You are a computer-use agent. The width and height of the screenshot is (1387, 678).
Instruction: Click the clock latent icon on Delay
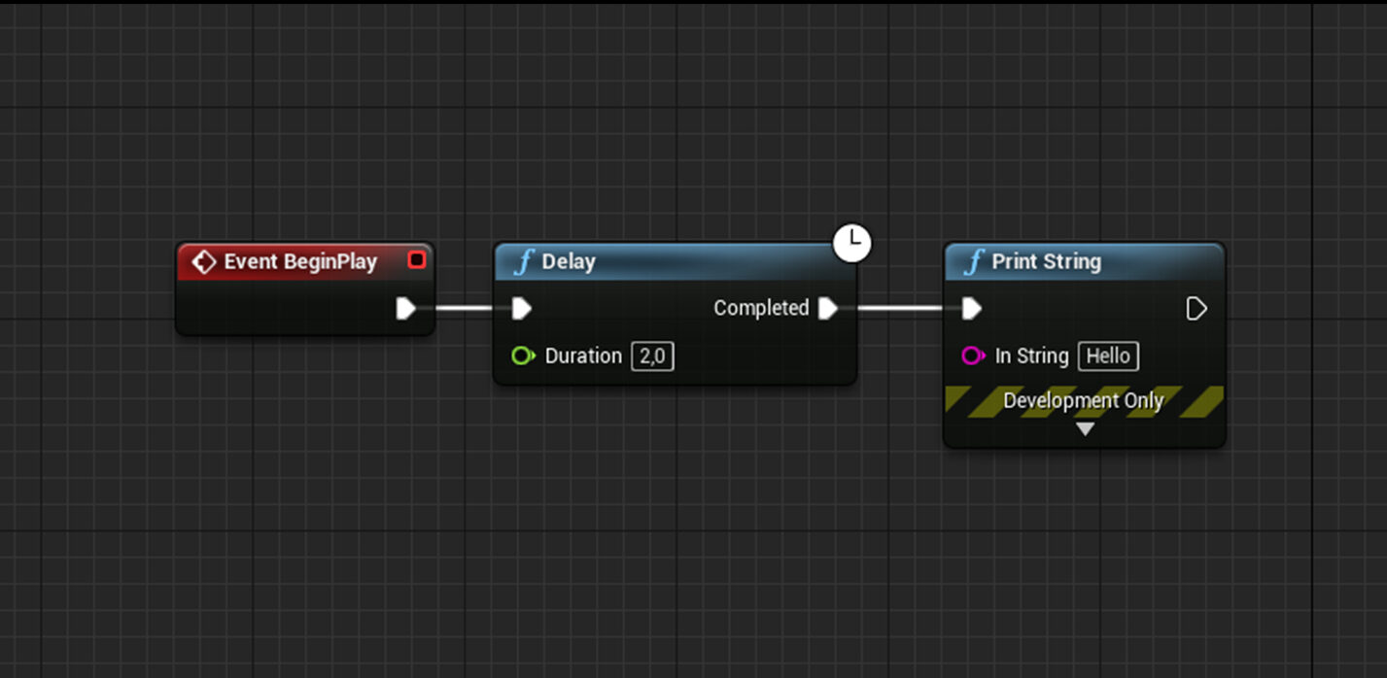coord(852,243)
